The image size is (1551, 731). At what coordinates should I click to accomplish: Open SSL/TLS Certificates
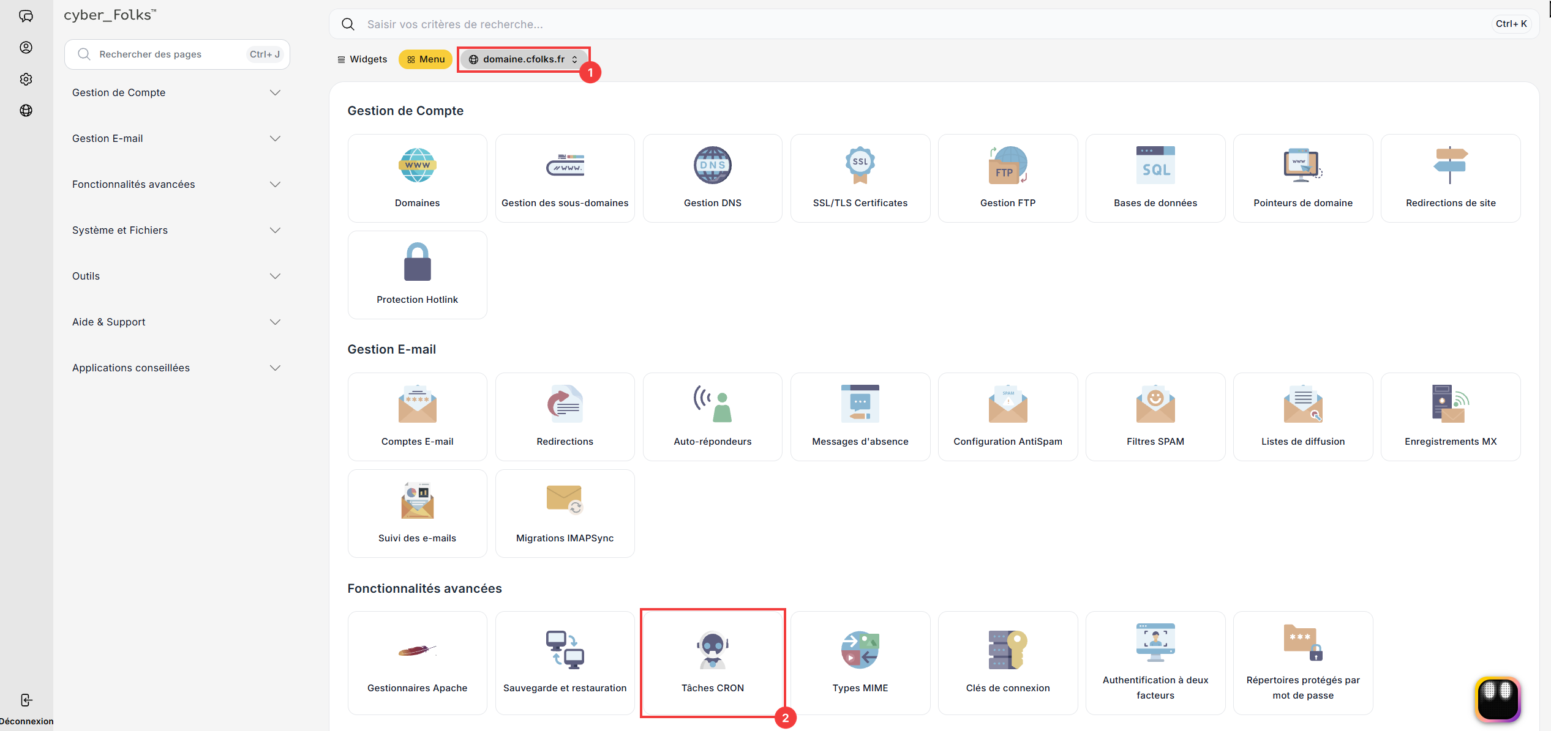[x=860, y=178]
